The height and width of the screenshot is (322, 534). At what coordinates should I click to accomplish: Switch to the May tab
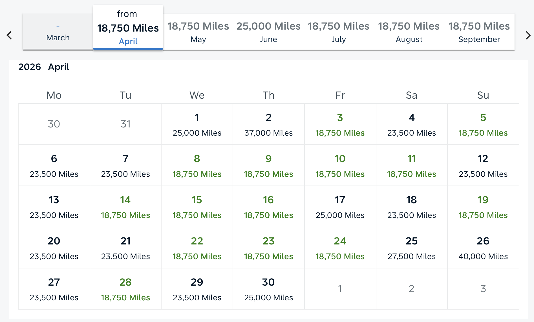tap(198, 32)
